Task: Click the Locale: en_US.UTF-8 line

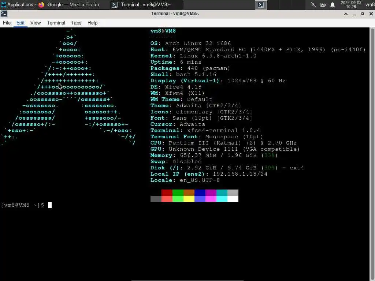Action: (185, 180)
